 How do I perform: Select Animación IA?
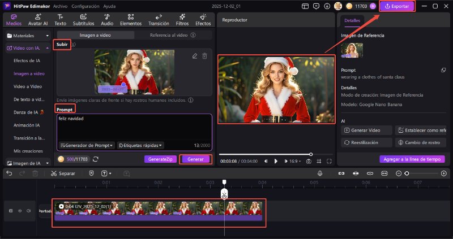(x=27, y=125)
